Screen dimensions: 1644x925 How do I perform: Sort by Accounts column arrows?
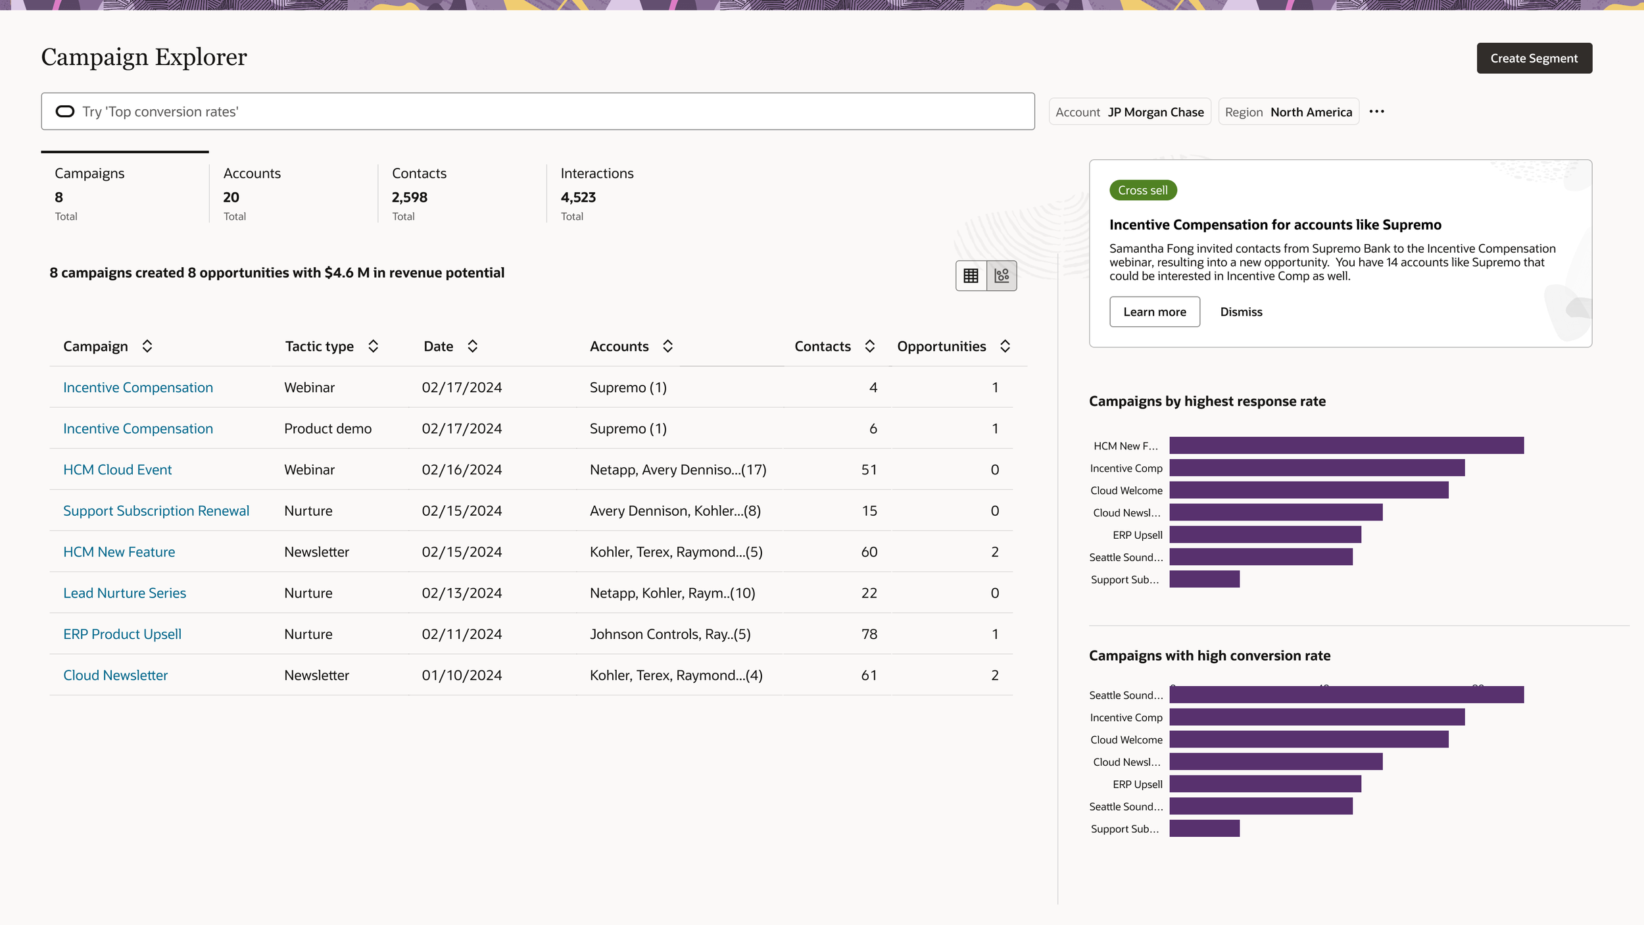pos(667,346)
